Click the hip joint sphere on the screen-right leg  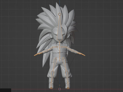(x=63, y=58)
